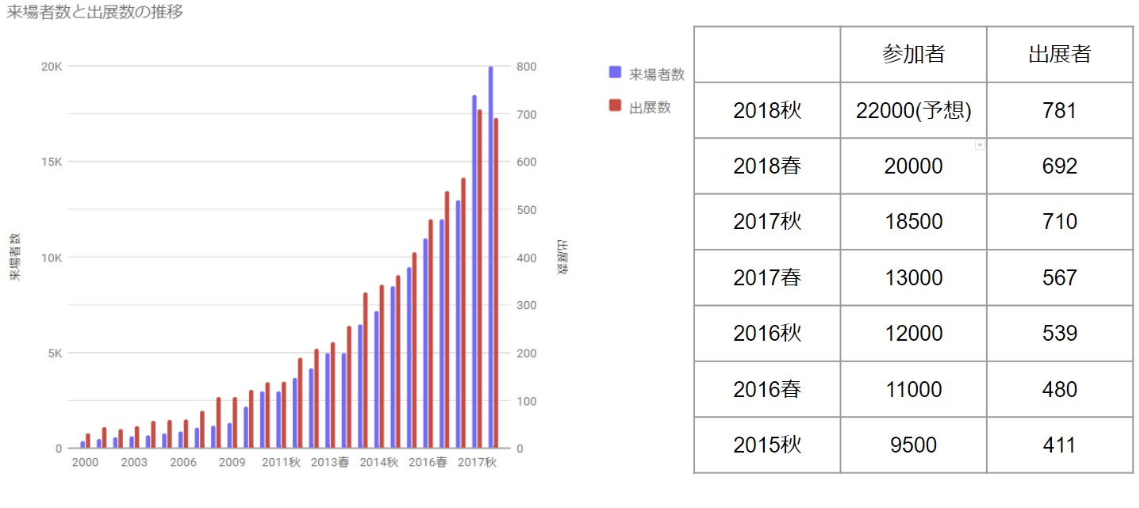1140x508 pixels.
Task: Click the 500 right axis label
Action: (526, 210)
